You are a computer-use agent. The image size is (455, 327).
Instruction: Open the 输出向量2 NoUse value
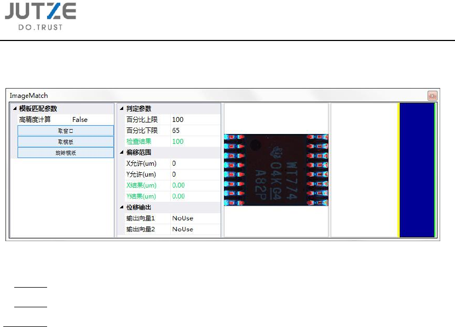click(195, 229)
